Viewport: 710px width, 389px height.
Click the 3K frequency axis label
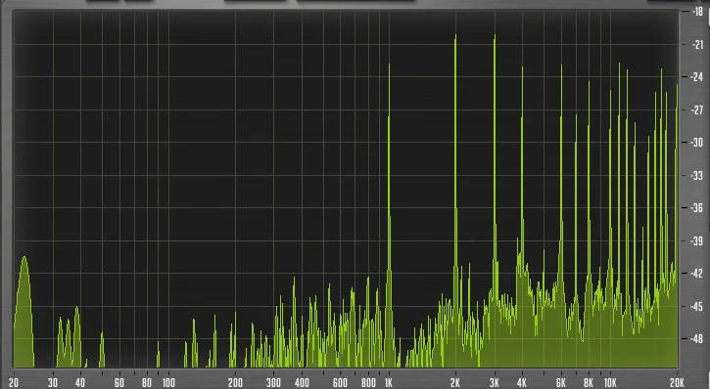495,383
